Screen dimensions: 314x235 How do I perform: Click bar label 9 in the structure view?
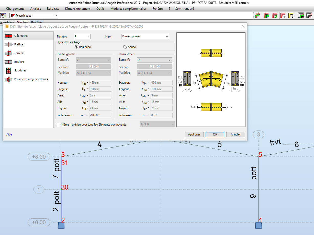click(253, 196)
